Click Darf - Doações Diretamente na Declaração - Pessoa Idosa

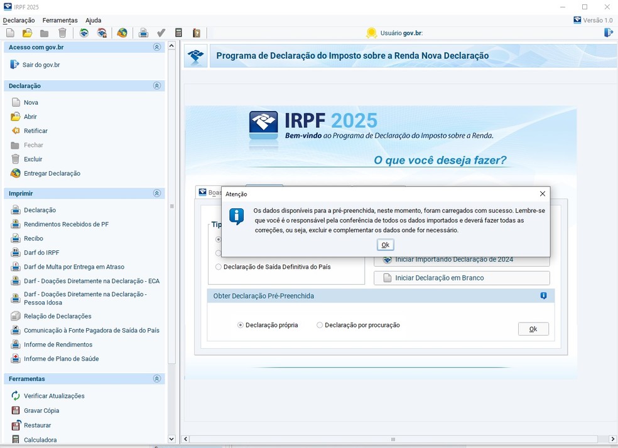[x=85, y=299]
